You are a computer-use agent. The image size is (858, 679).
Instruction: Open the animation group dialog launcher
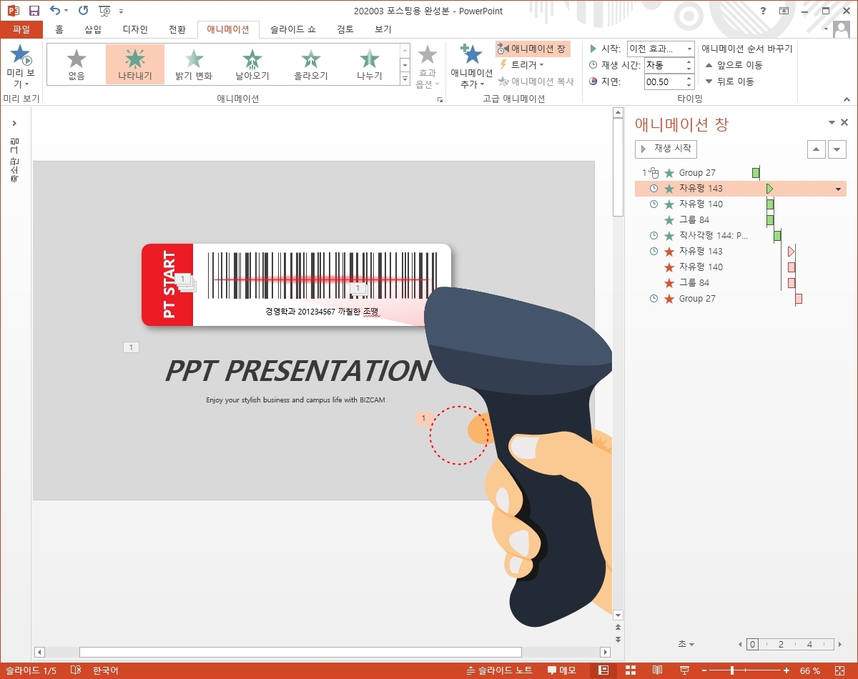(440, 100)
